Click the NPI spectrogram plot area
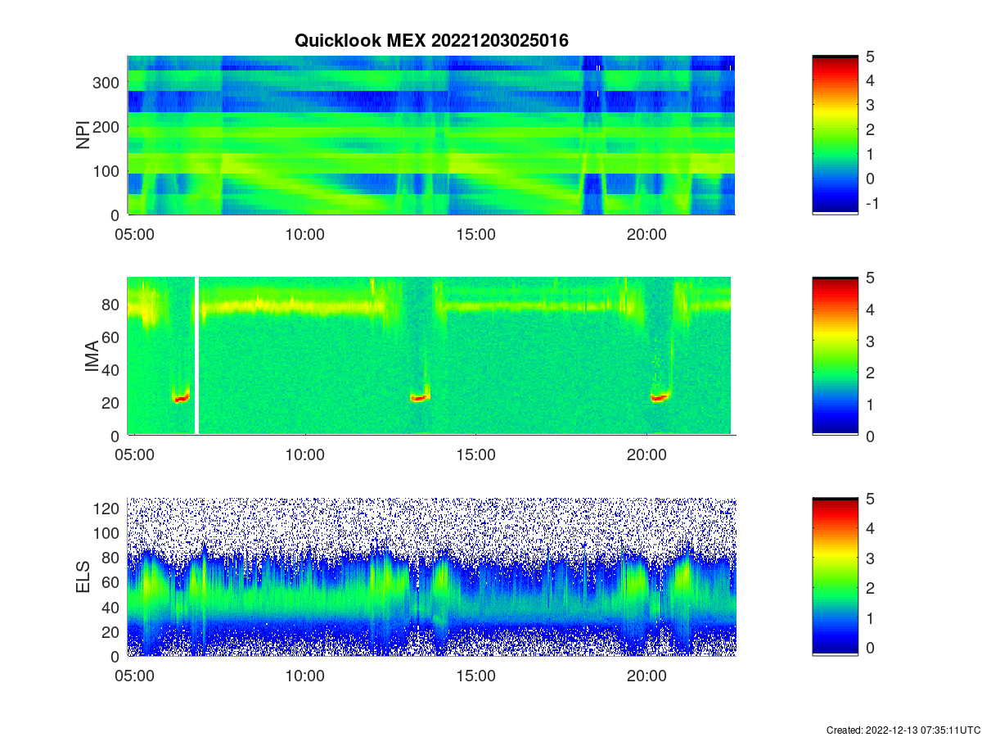 pos(431,135)
